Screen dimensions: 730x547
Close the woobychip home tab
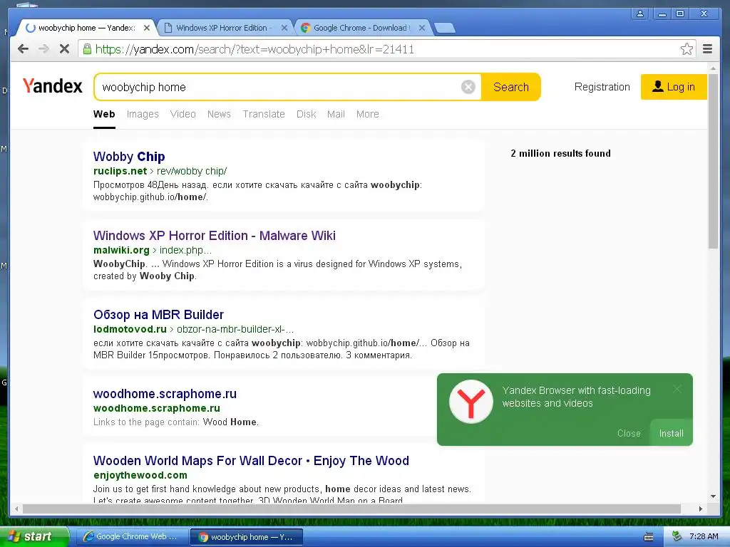(147, 28)
